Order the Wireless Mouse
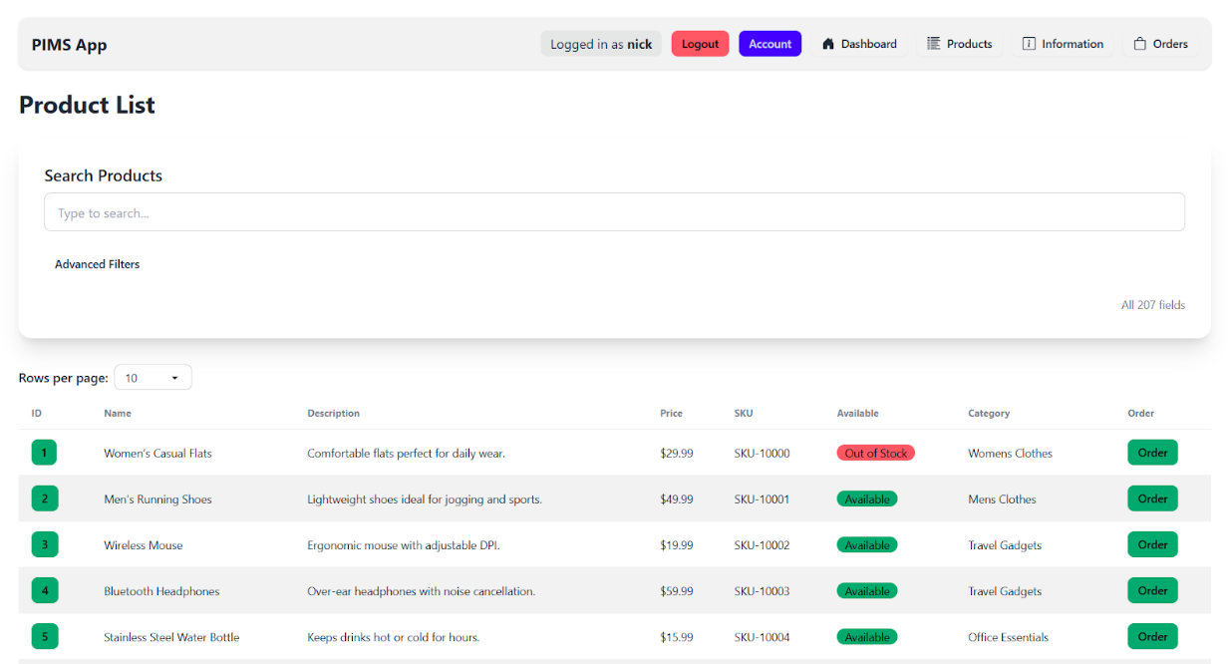The image size is (1228, 664). click(1152, 544)
